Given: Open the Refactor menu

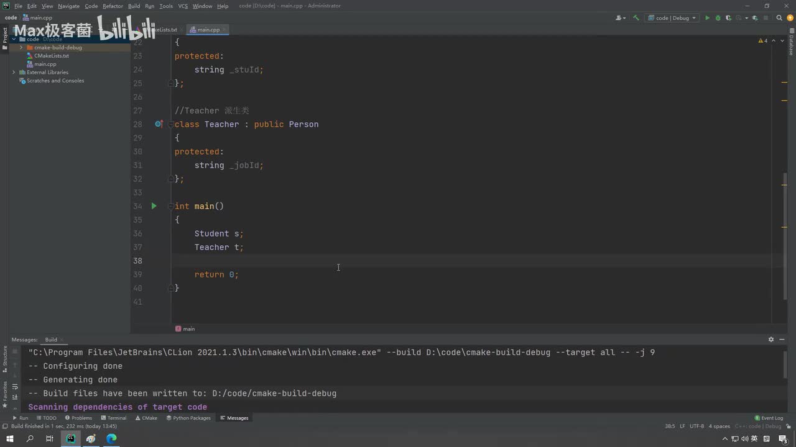Looking at the screenshot, I should point(113,6).
